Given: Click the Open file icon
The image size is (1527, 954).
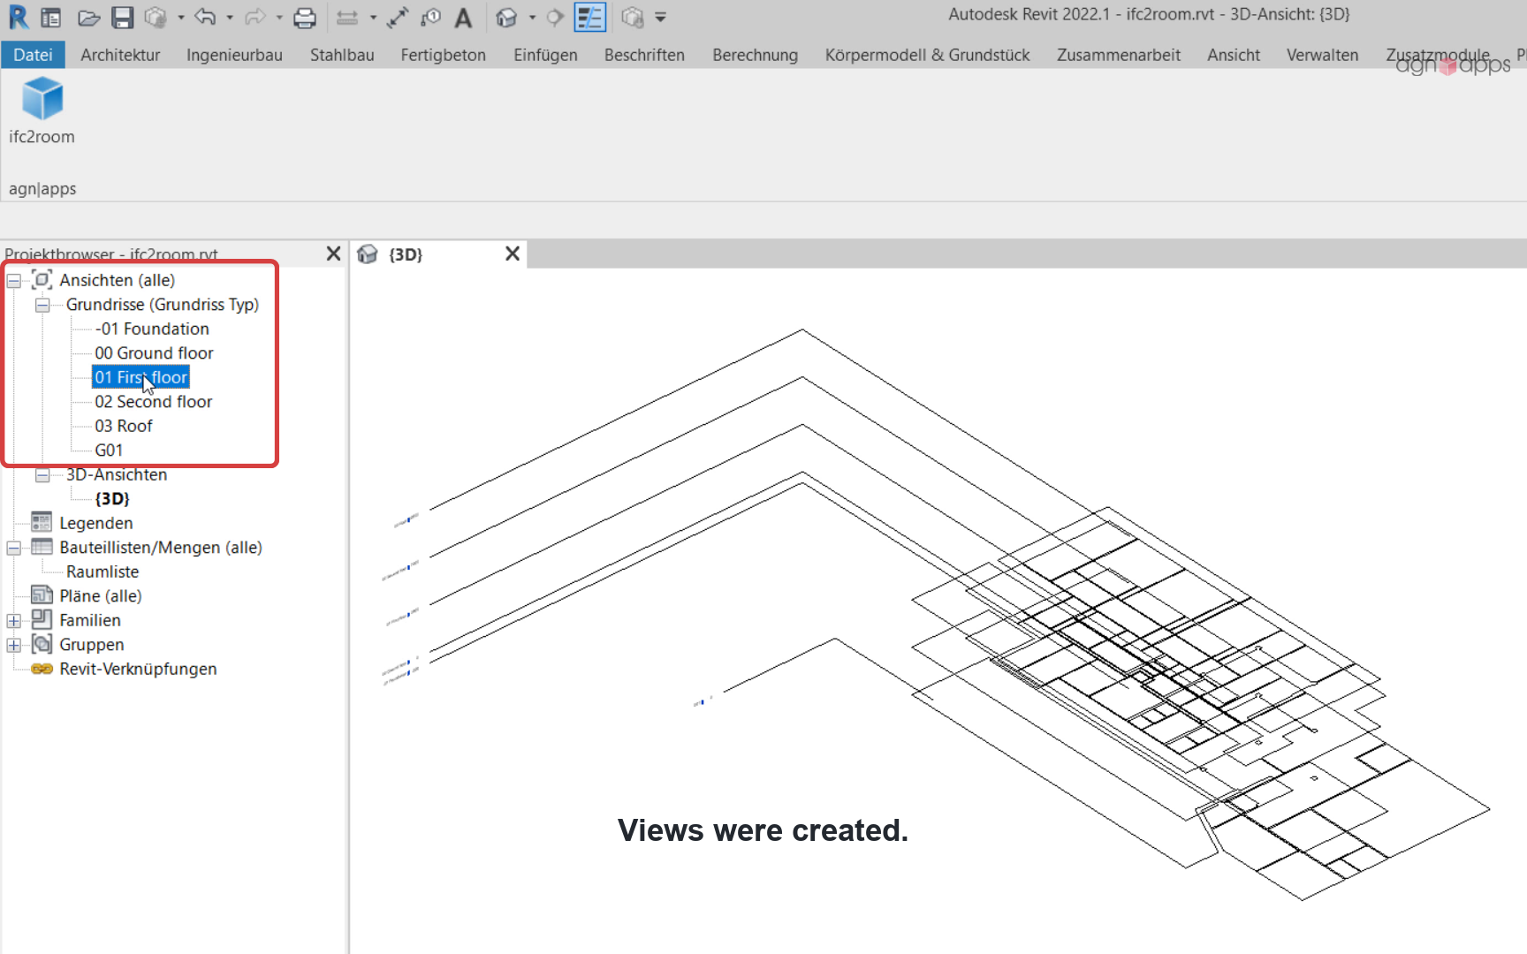Looking at the screenshot, I should (88, 18).
